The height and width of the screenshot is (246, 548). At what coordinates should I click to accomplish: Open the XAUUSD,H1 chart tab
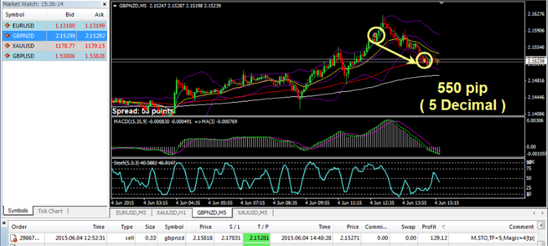pyautogui.click(x=169, y=213)
